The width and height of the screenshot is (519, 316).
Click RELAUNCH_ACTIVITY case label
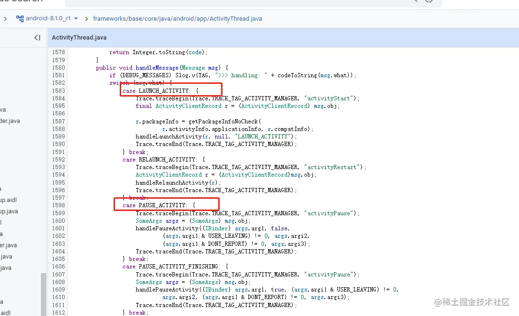(167, 160)
